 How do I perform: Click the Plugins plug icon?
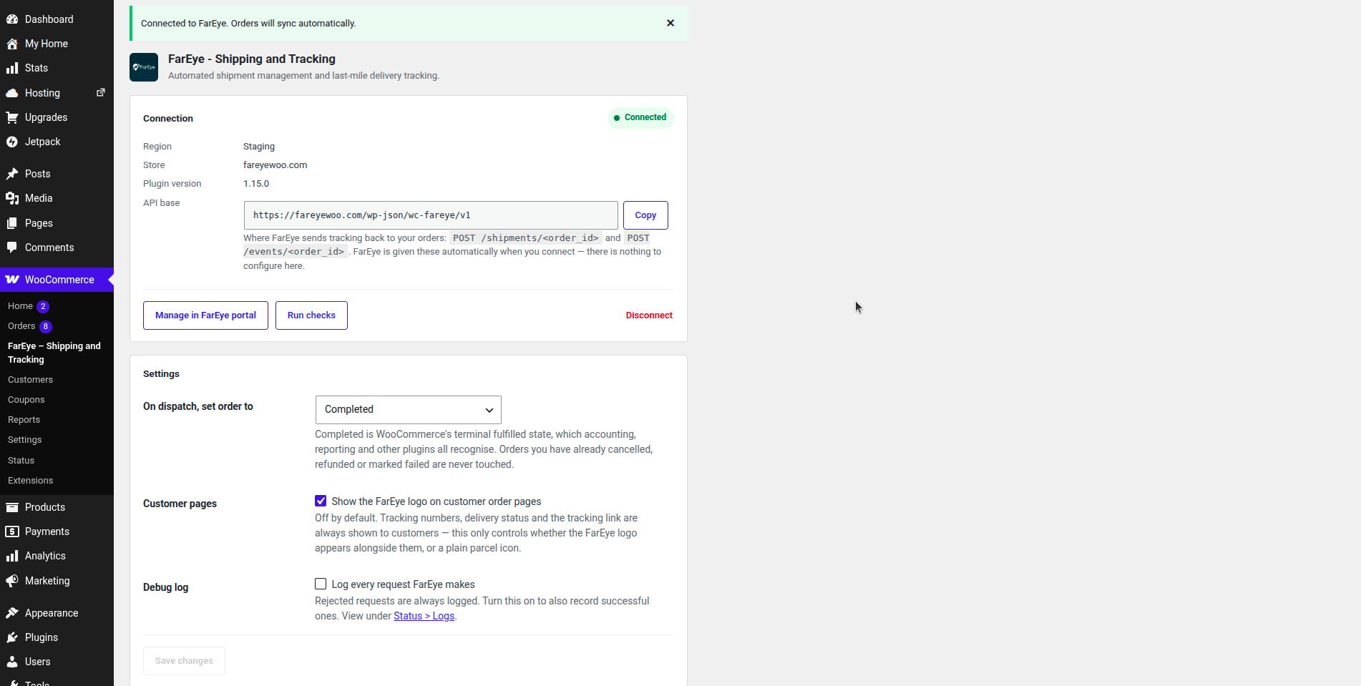(x=12, y=637)
